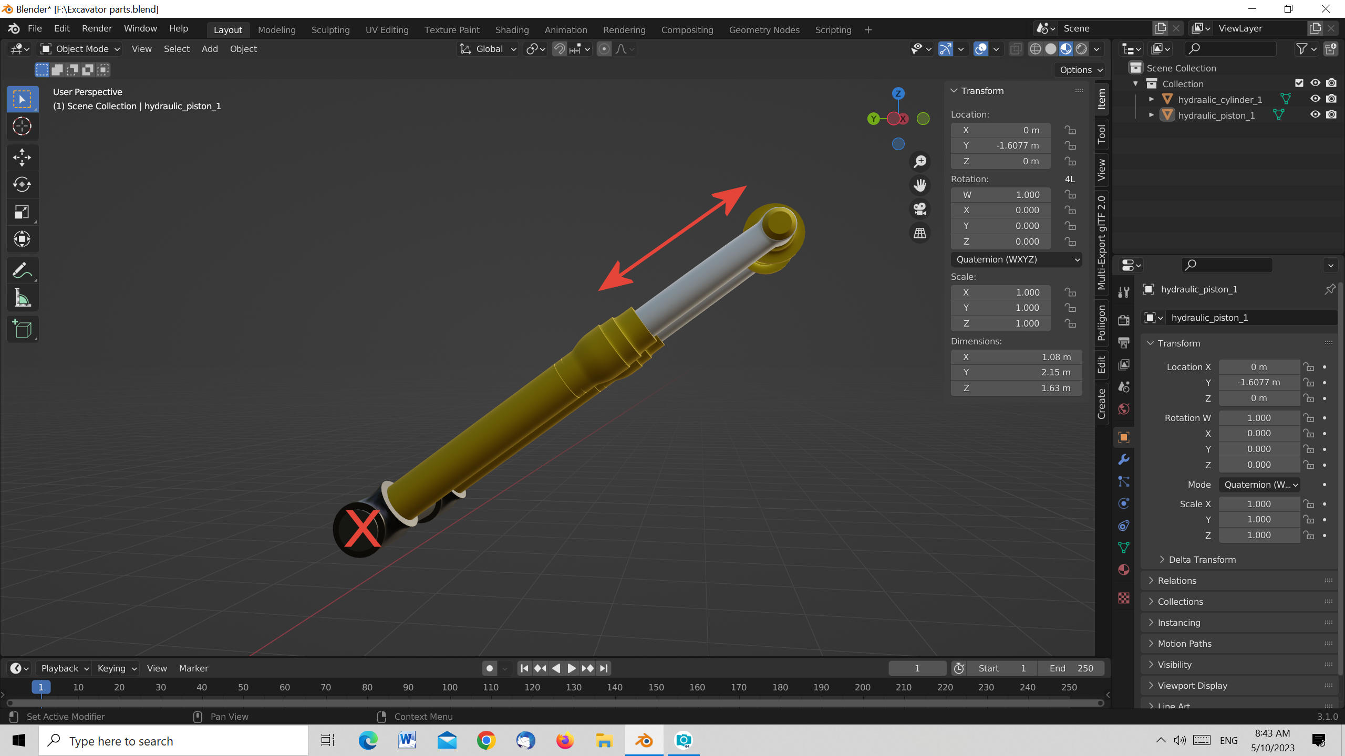Activate the Transform tool
The height and width of the screenshot is (756, 1345).
point(22,239)
